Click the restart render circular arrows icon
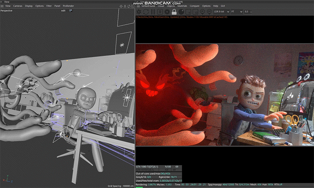314x188 pixels. point(146,12)
